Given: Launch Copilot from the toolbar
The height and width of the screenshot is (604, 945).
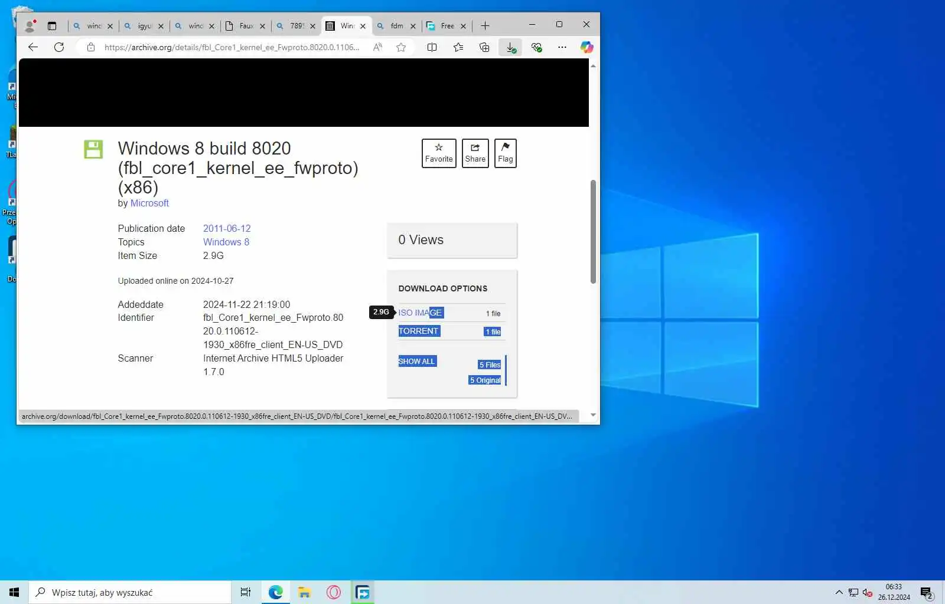Looking at the screenshot, I should 586,47.
